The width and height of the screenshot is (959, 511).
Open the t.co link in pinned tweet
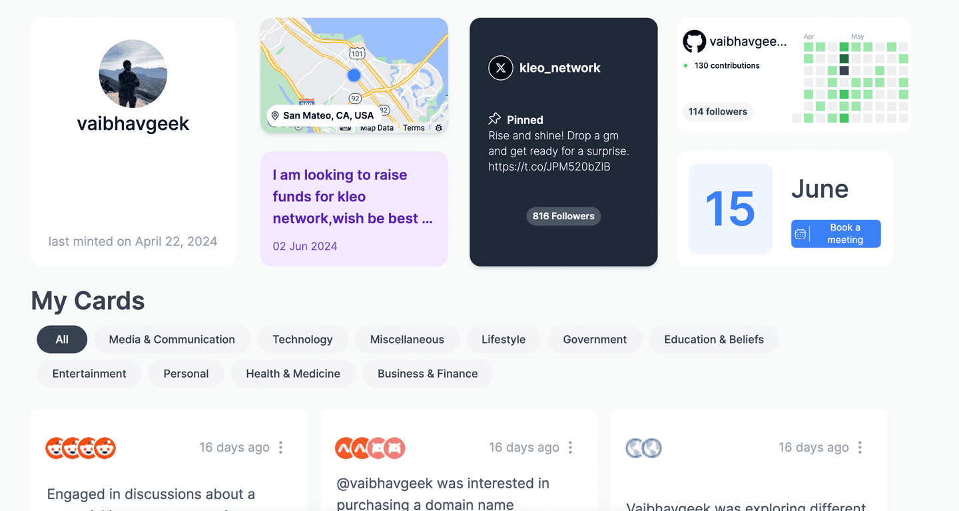click(x=549, y=167)
